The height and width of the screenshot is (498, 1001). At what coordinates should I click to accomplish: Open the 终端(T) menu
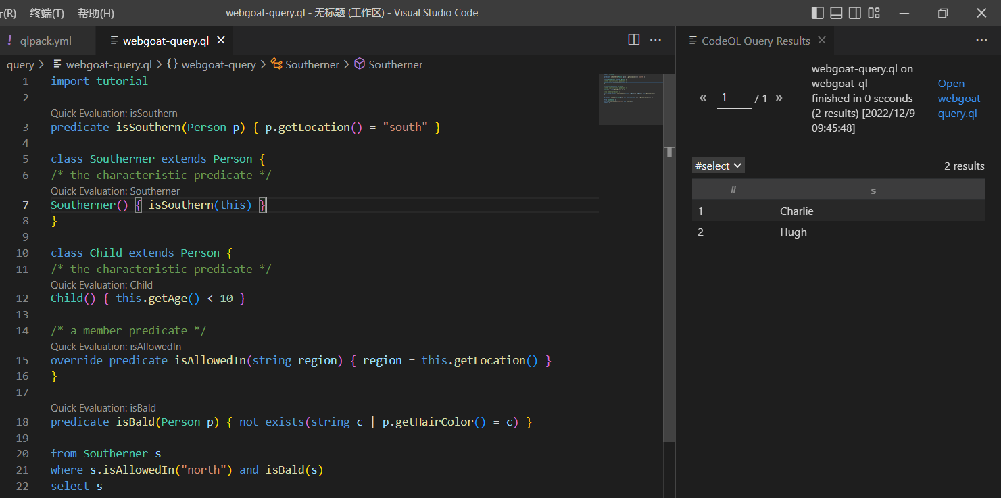(47, 13)
